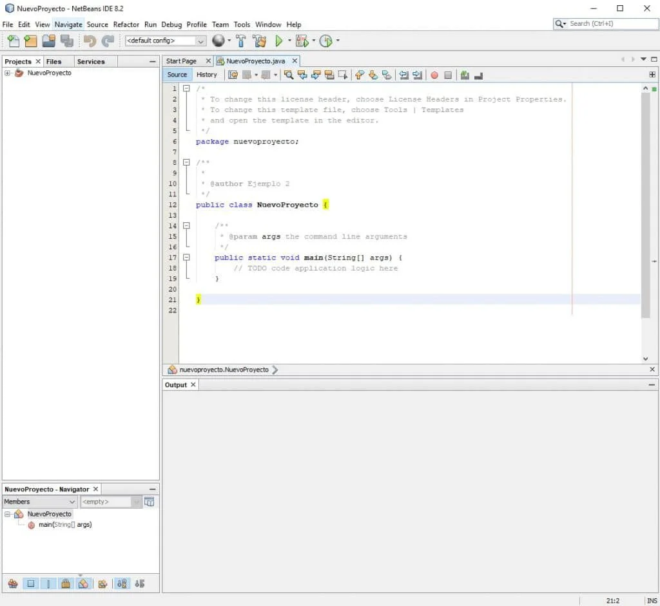
Task: Click Start Macro Recording red circle
Action: [x=434, y=75]
